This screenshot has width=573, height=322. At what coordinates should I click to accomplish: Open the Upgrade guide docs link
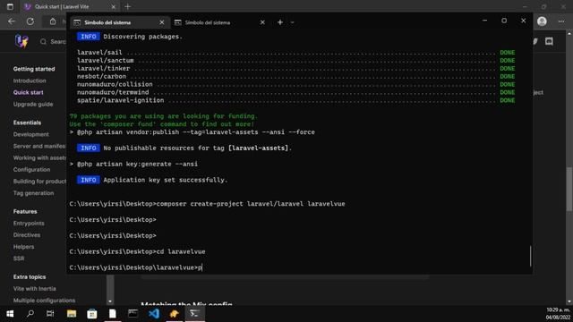[x=33, y=104]
